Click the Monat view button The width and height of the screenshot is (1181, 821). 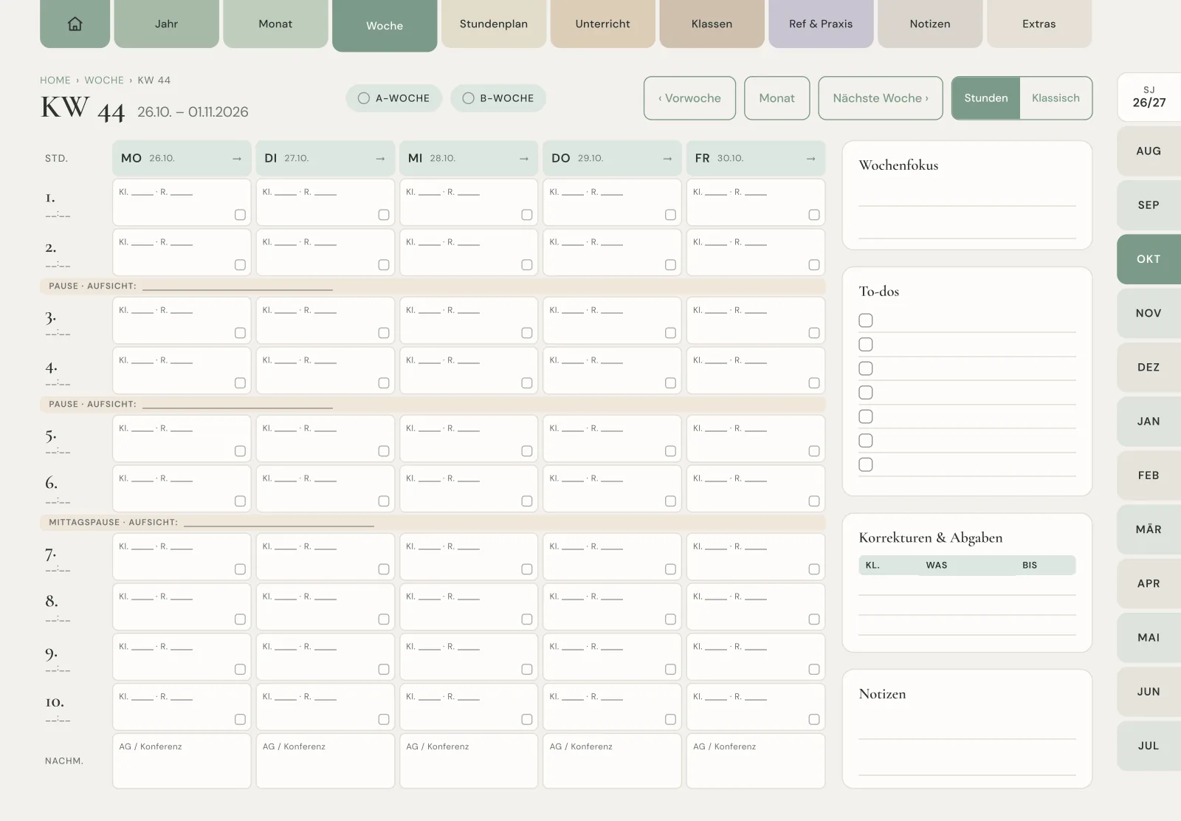pyautogui.click(x=777, y=98)
